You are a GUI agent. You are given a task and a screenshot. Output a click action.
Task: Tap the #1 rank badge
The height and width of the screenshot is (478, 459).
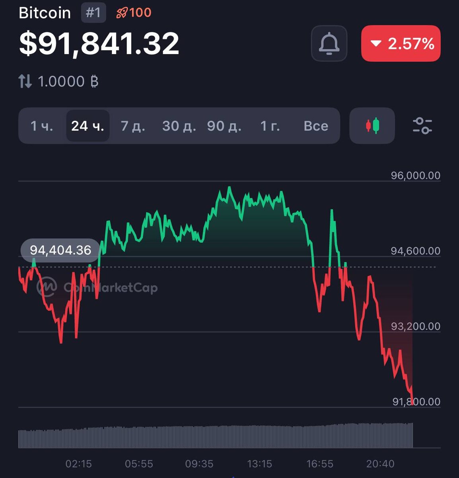[93, 13]
